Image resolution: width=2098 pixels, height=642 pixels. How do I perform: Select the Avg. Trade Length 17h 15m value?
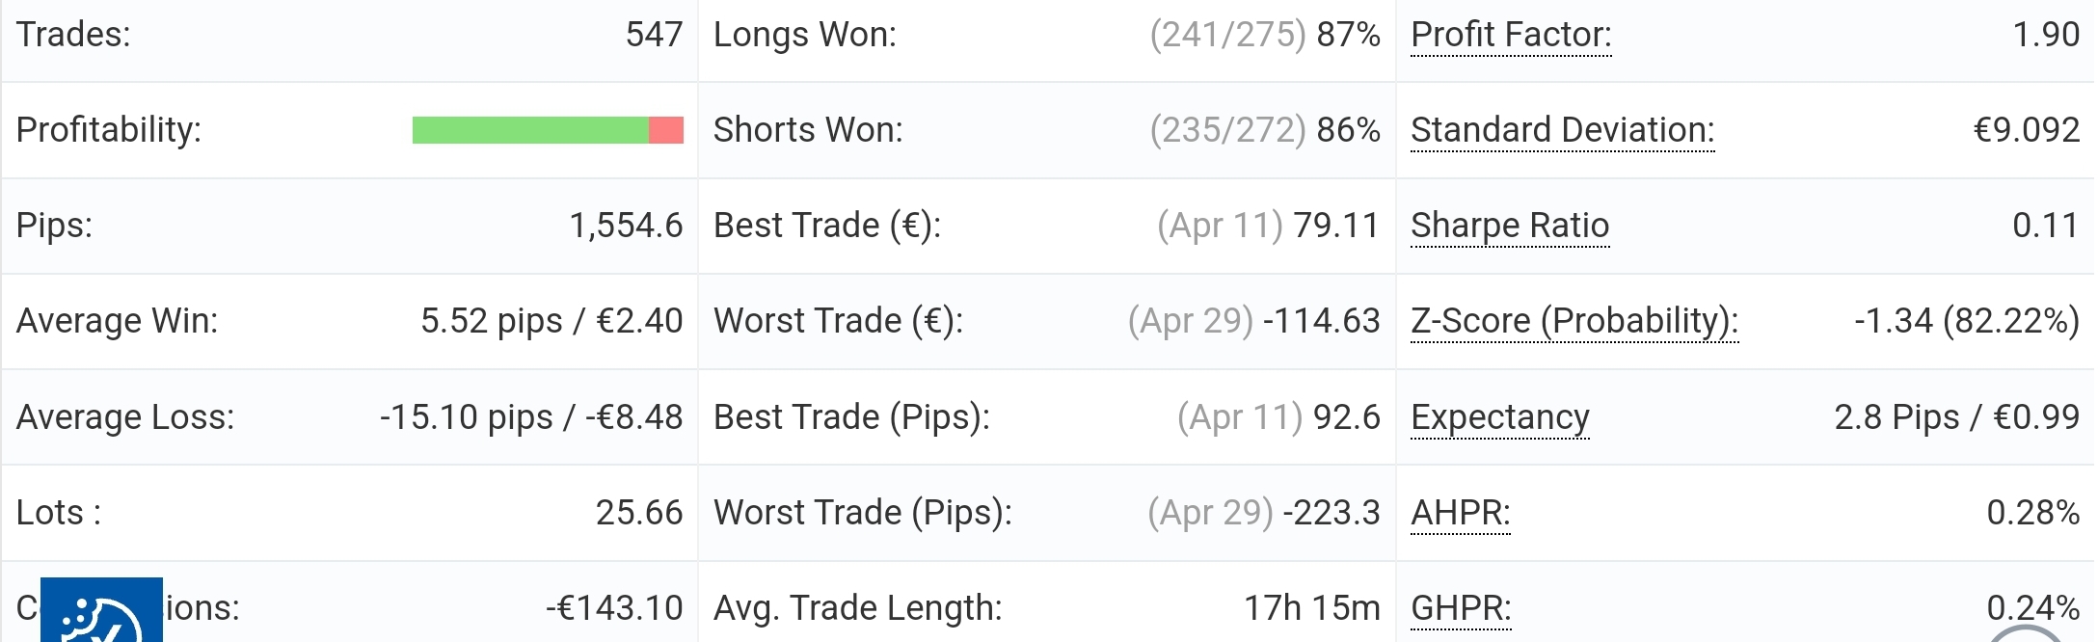pos(1311,608)
